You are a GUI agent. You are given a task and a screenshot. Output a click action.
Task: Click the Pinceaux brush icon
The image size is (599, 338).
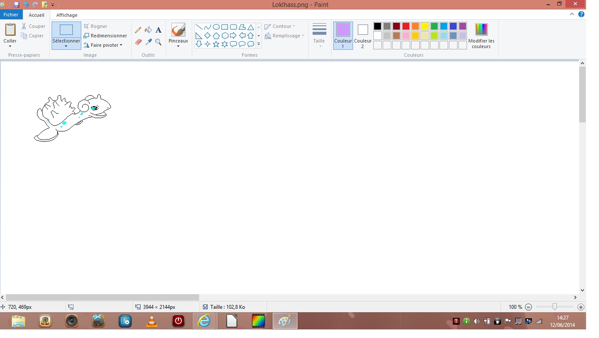point(178,30)
